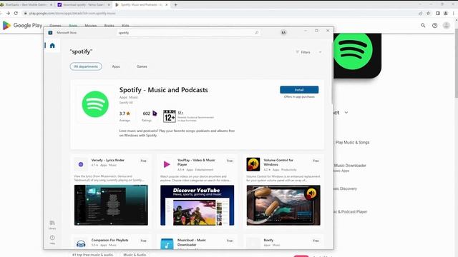
Task: Expand the Filters dropdown in Store
Action: point(308,52)
